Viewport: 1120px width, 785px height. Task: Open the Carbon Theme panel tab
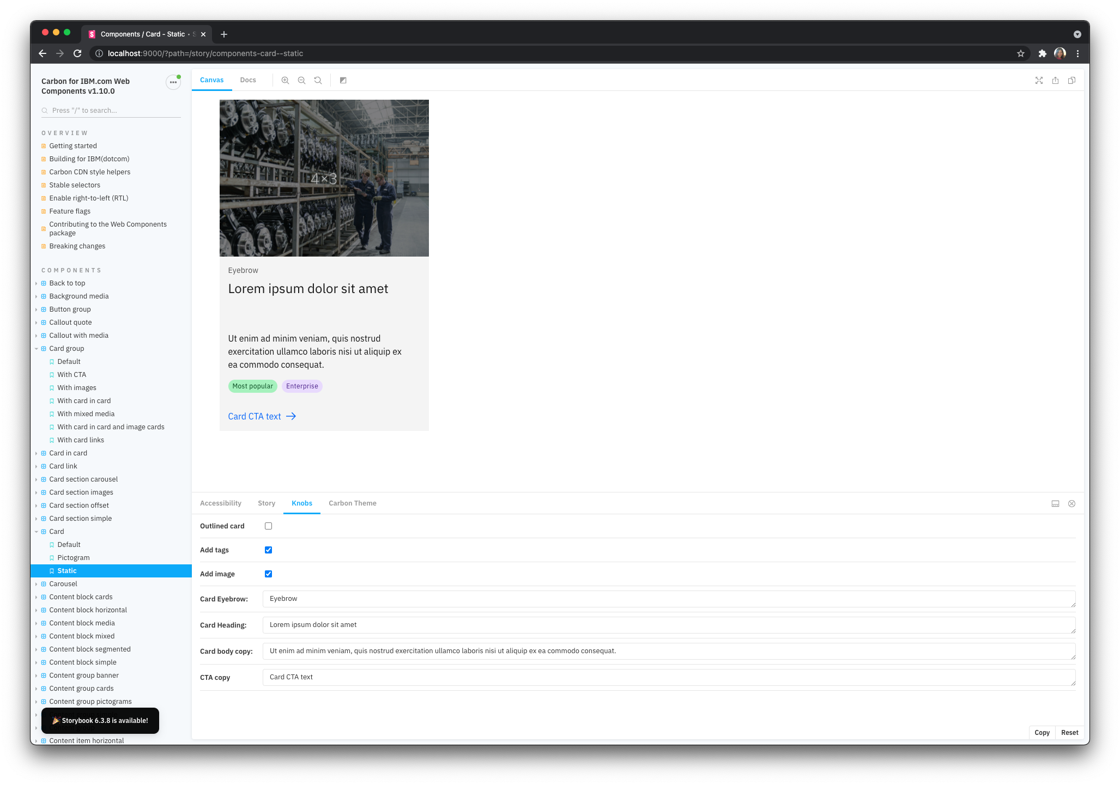click(x=352, y=503)
